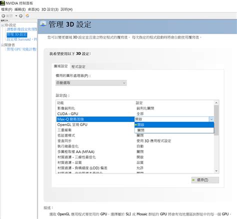The image size is (237, 219).
Task: Open the 說明(H) menu
Action: [66, 9]
